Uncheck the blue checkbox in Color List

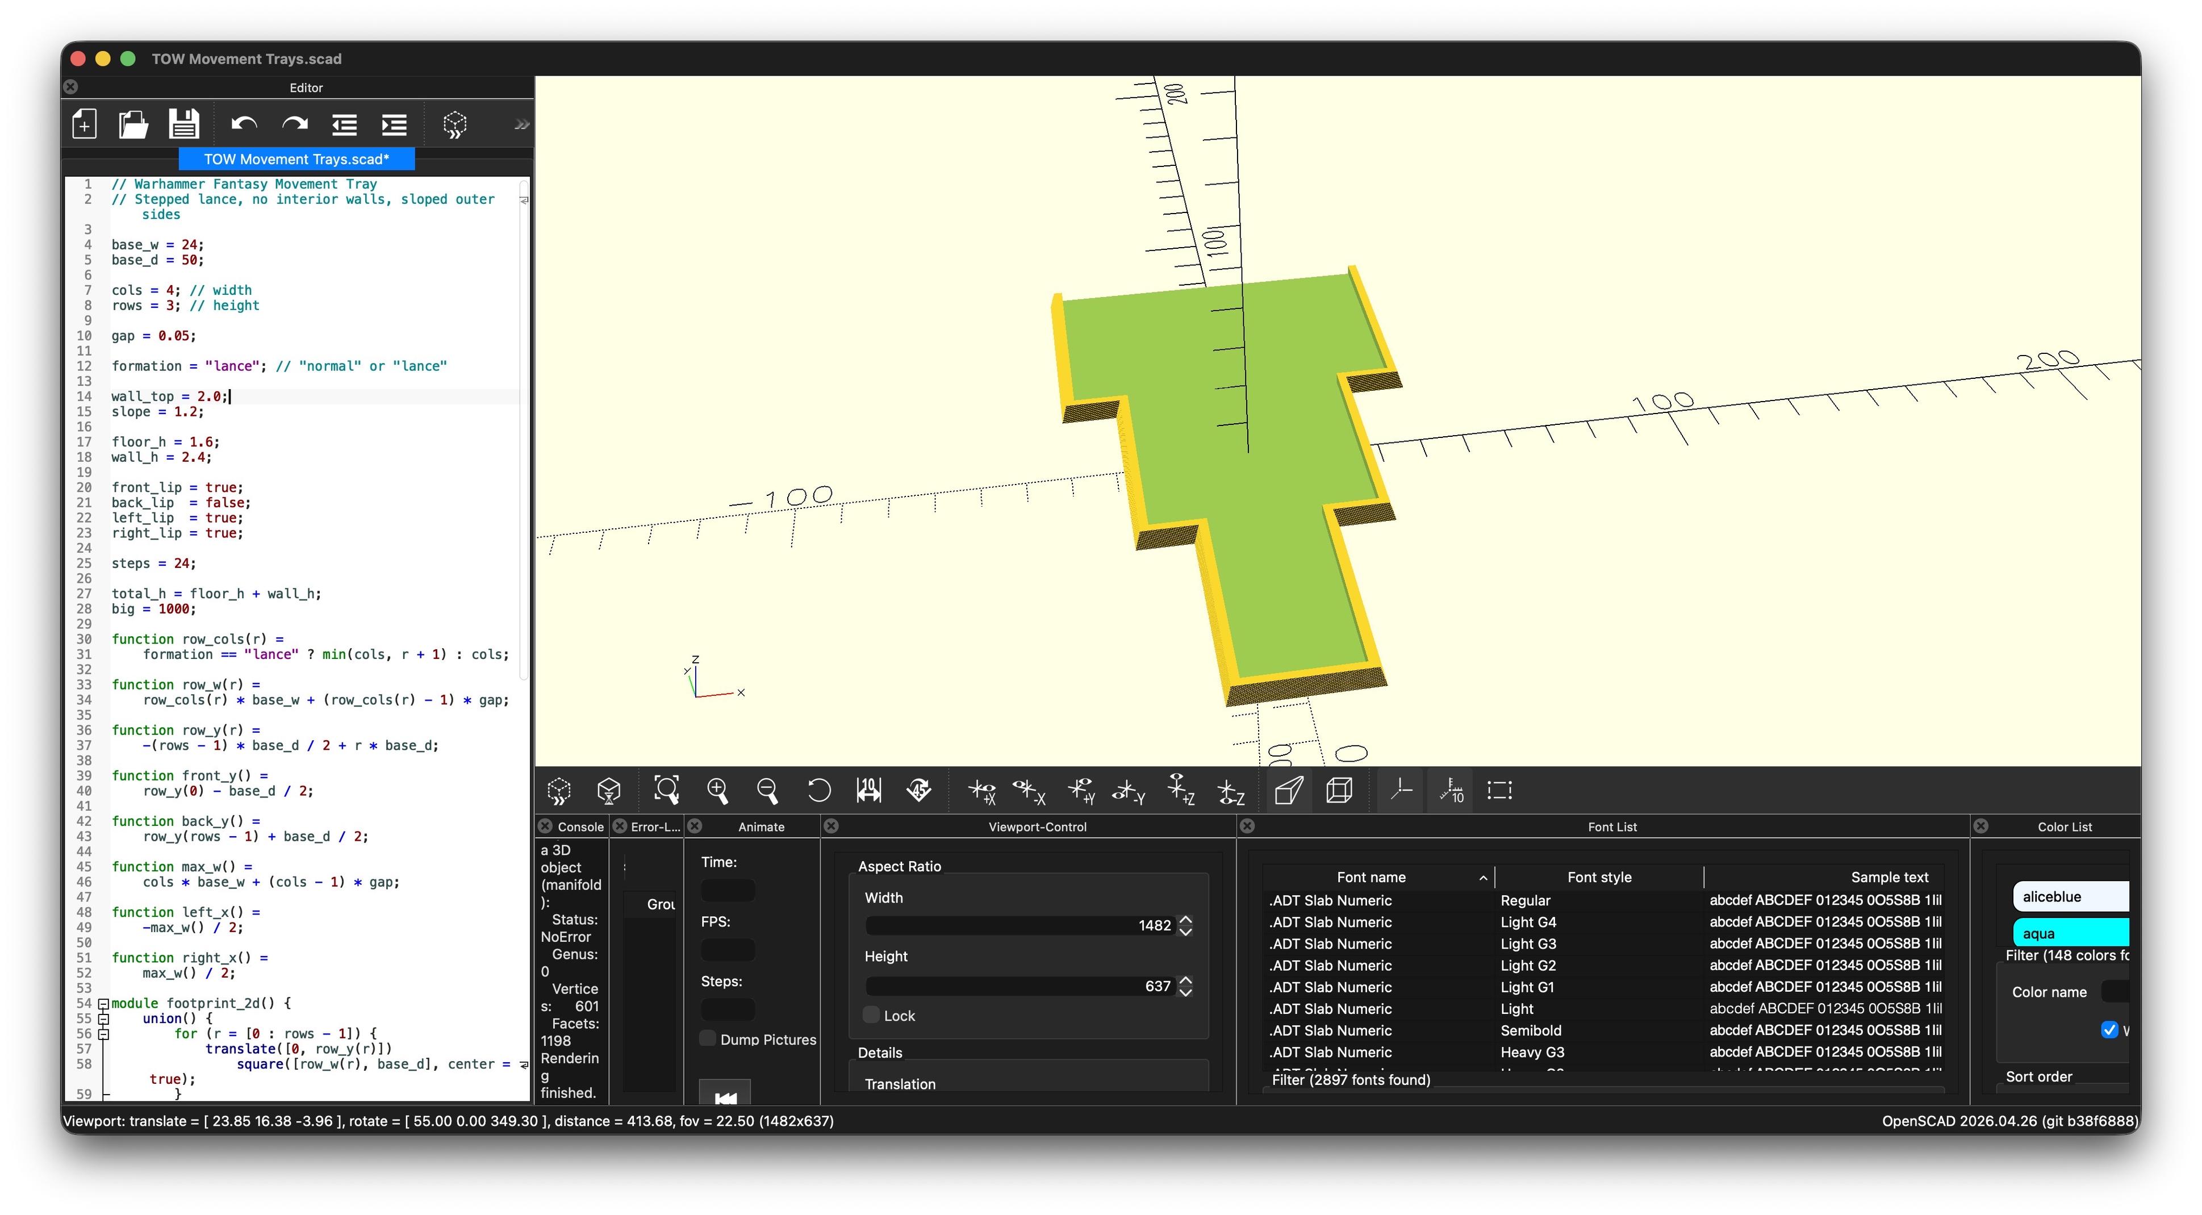point(2109,1029)
